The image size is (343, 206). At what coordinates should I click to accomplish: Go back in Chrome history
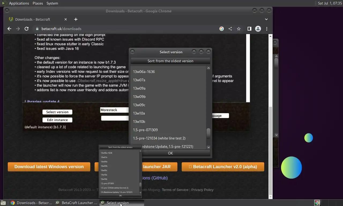(x=9, y=29)
